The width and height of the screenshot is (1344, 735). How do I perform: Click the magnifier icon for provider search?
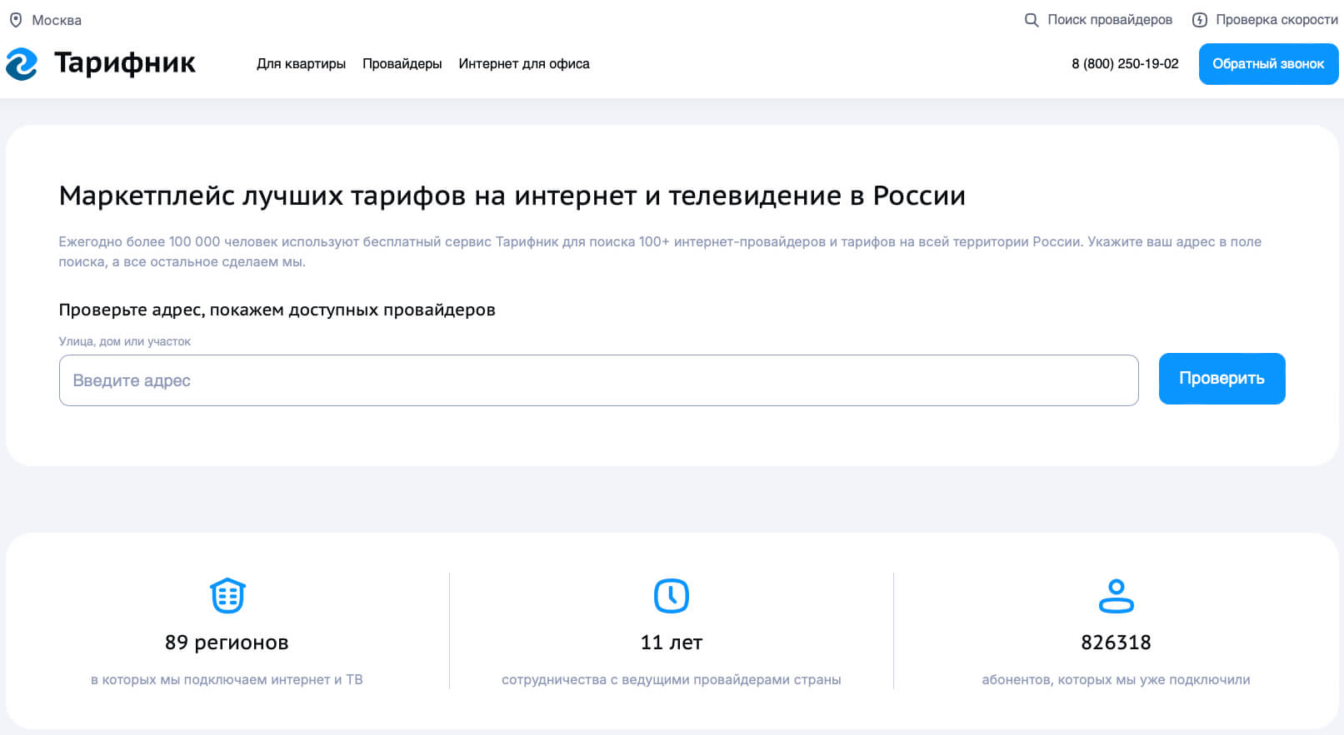[1031, 20]
